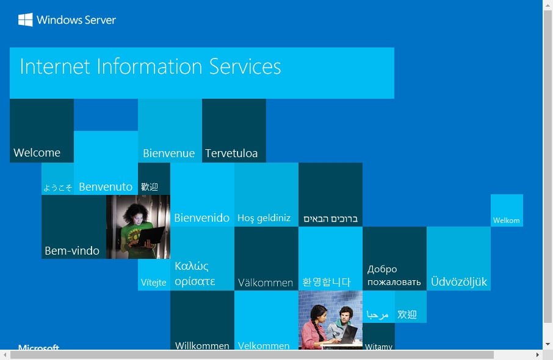Click the Bem-vindo tile

point(74,227)
